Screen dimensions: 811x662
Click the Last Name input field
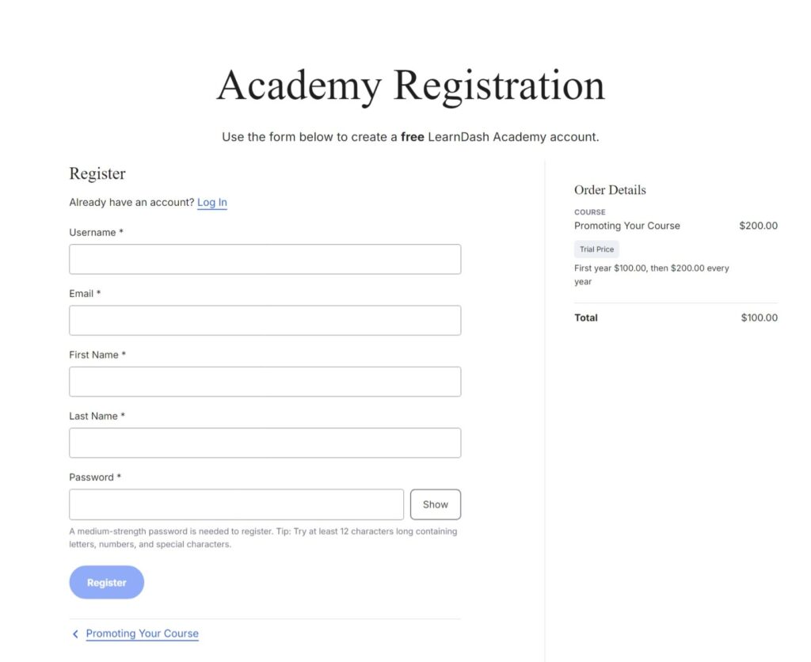tap(265, 443)
